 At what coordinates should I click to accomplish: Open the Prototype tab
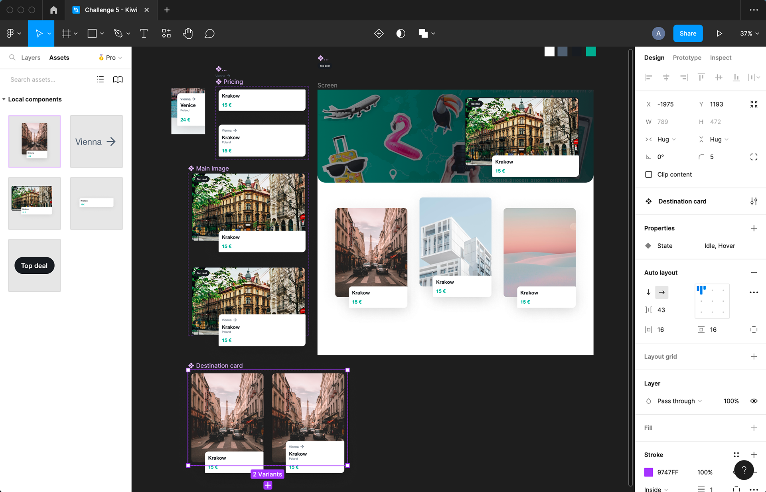[x=687, y=57]
